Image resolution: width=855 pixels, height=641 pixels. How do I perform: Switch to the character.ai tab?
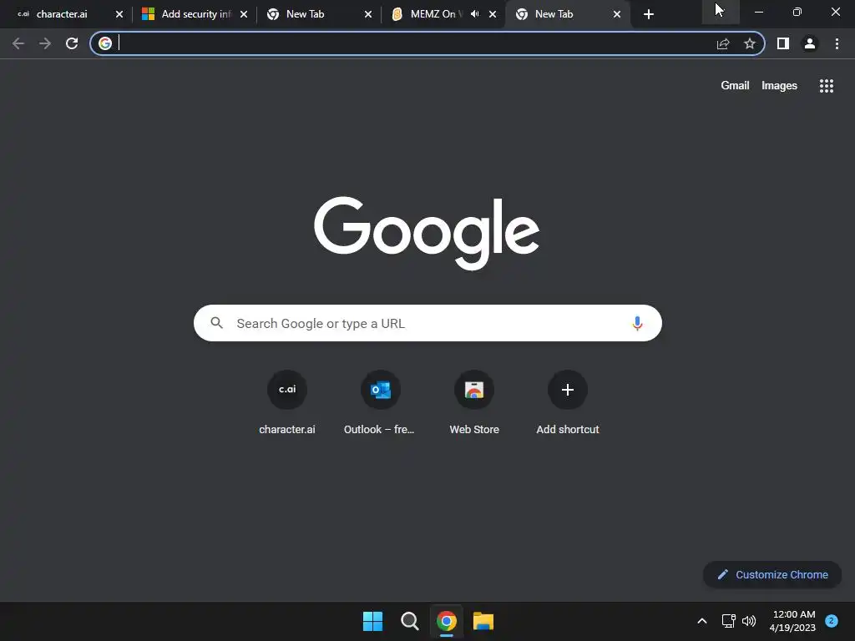tap(62, 14)
